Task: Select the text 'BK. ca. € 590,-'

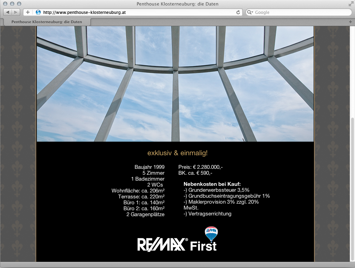Action: click(x=195, y=173)
